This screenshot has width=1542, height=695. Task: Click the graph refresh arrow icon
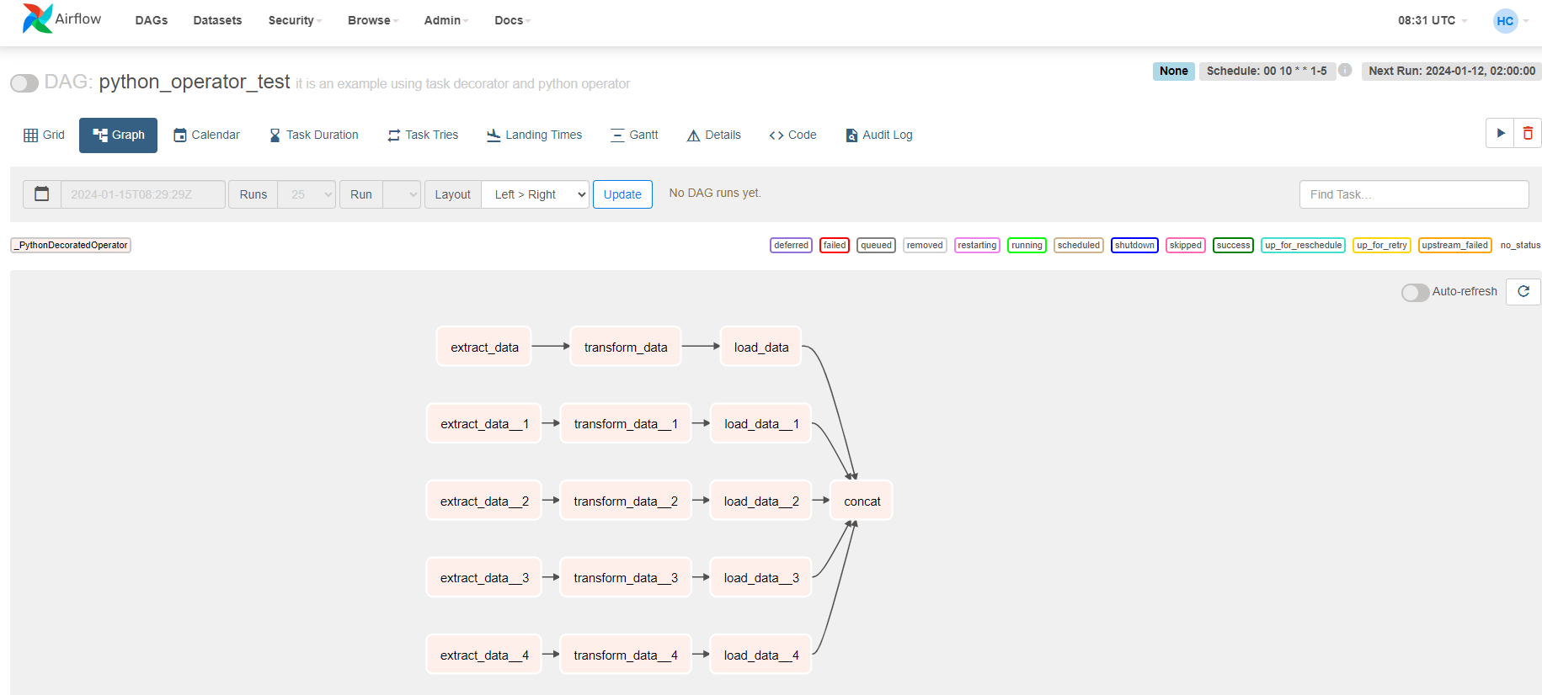point(1523,291)
